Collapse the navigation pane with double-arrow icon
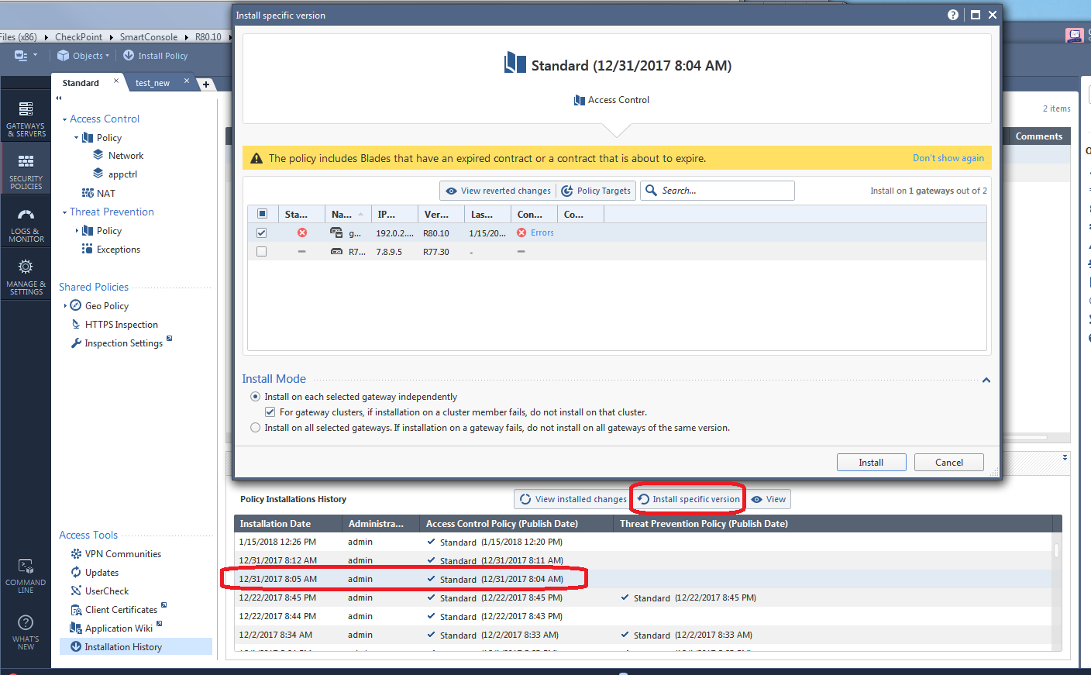Viewport: 1091px width, 675px height. (x=59, y=98)
